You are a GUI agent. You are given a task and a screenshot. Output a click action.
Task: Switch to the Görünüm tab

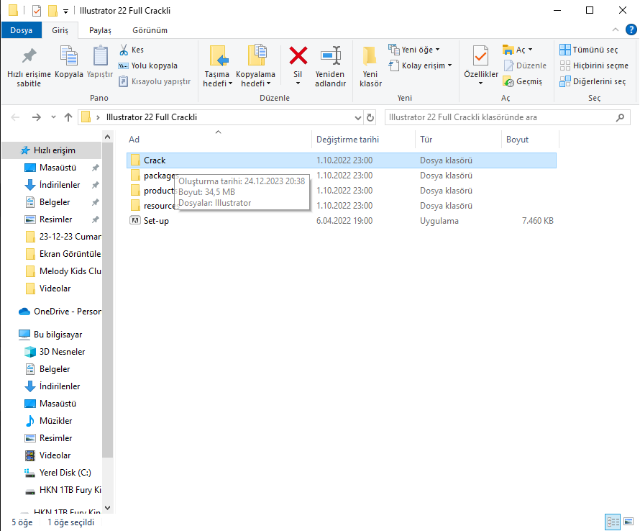[x=150, y=30]
